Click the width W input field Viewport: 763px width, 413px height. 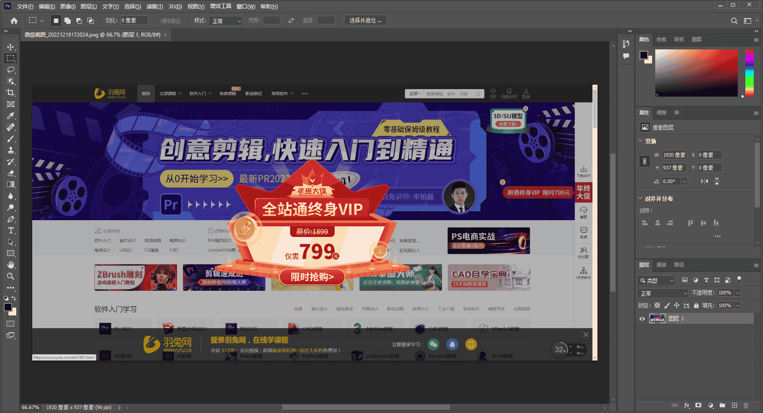click(674, 155)
